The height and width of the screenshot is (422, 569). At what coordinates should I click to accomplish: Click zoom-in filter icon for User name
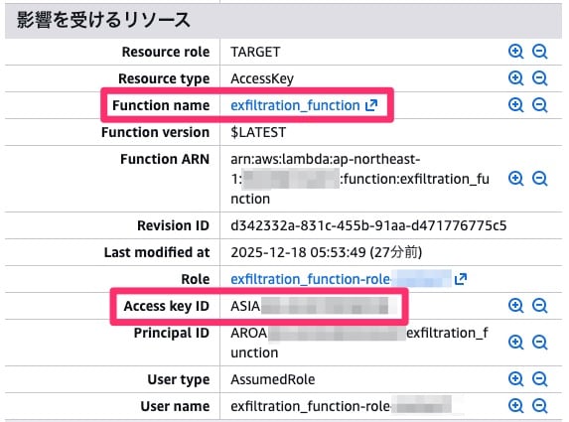point(515,406)
